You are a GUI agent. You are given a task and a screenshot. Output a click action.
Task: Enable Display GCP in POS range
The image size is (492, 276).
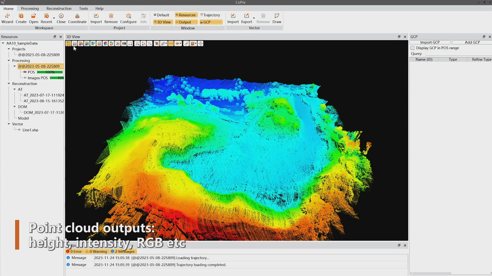412,48
